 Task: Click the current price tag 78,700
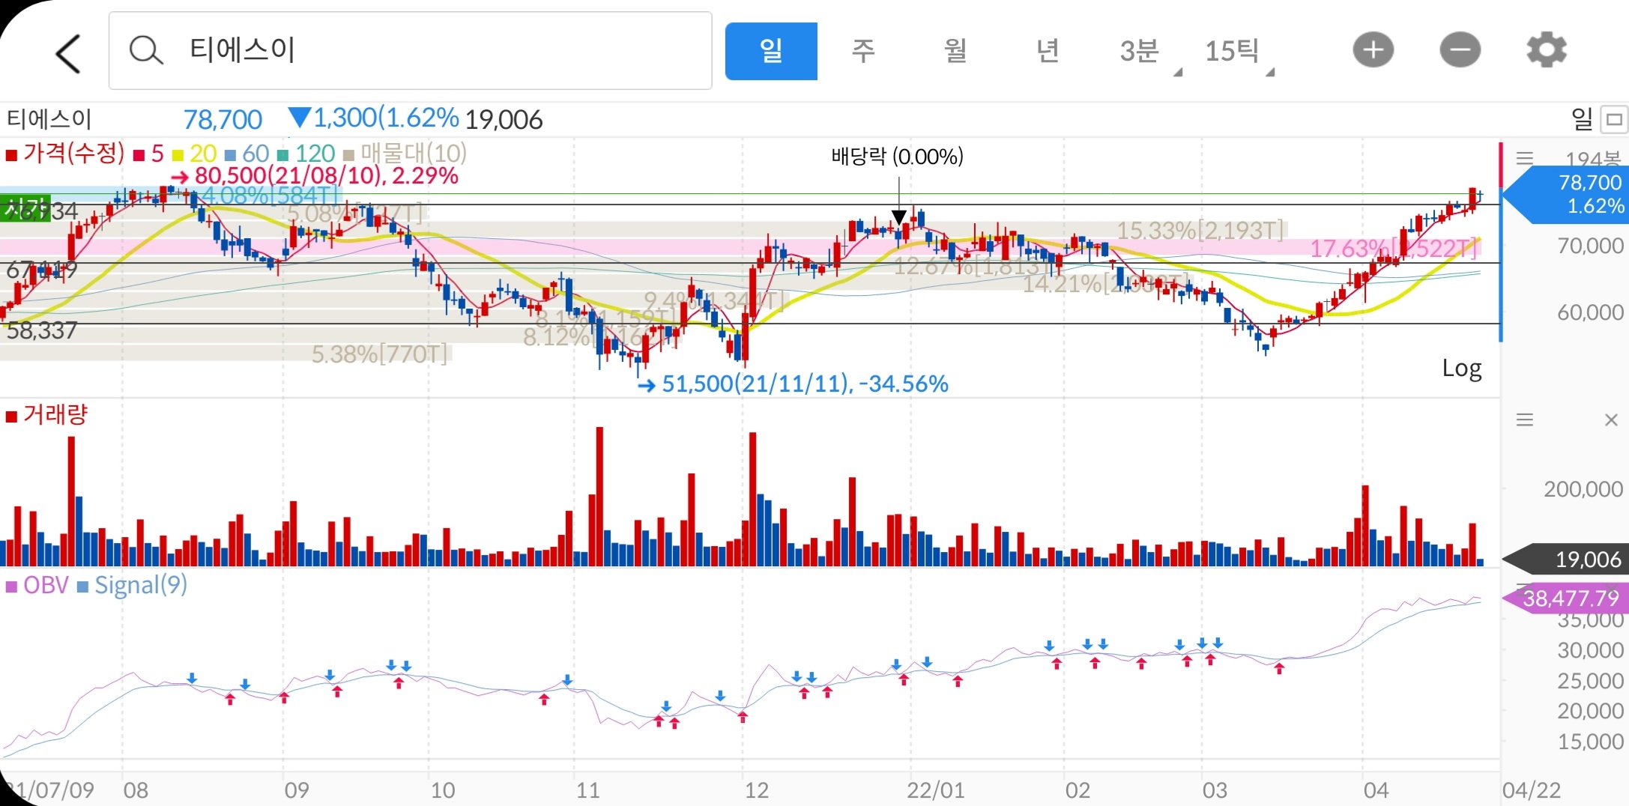click(x=1566, y=195)
